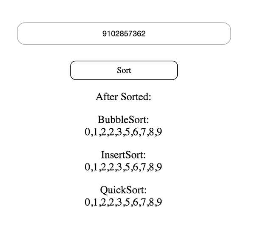Click the digit 5 in QuickSort's result
Image resolution: width=255 pixels, height=229 pixels.
(127, 202)
